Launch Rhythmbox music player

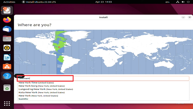tap(7, 48)
